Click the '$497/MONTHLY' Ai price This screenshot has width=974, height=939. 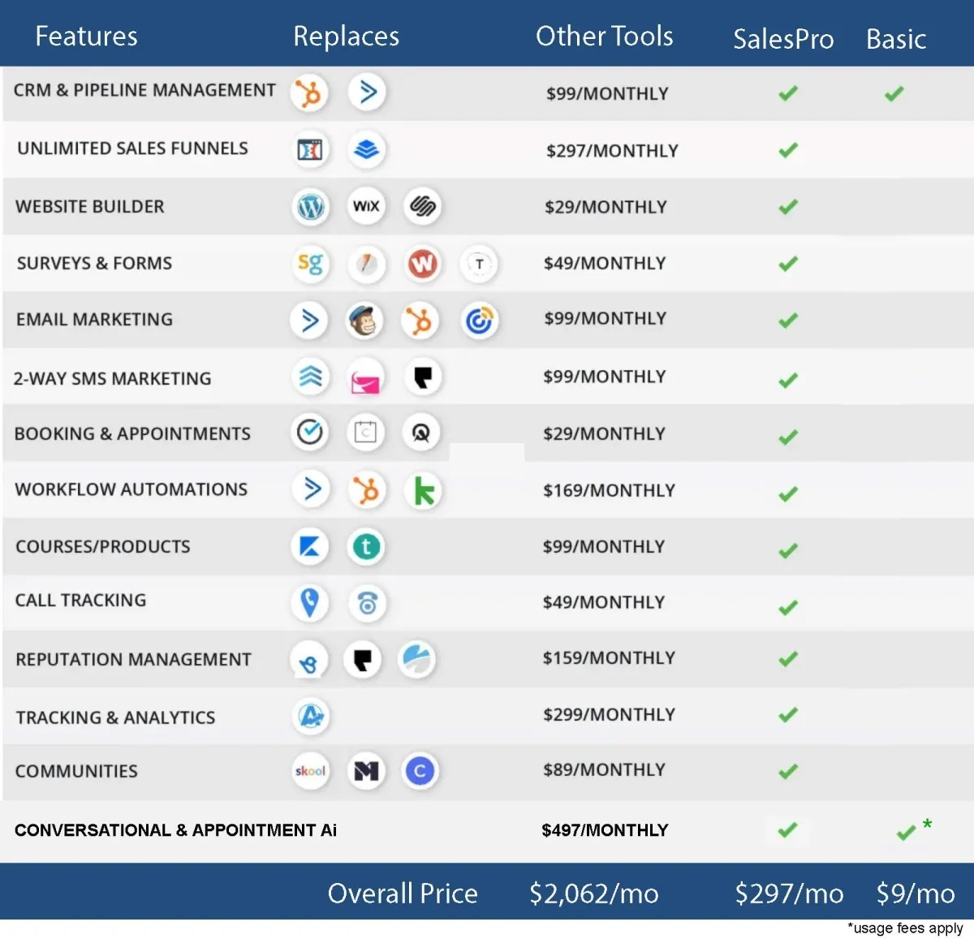[605, 830]
